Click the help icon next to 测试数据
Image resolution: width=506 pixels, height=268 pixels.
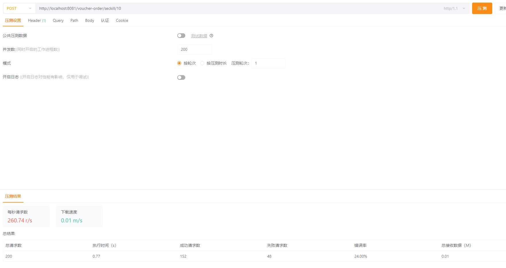pos(211,36)
